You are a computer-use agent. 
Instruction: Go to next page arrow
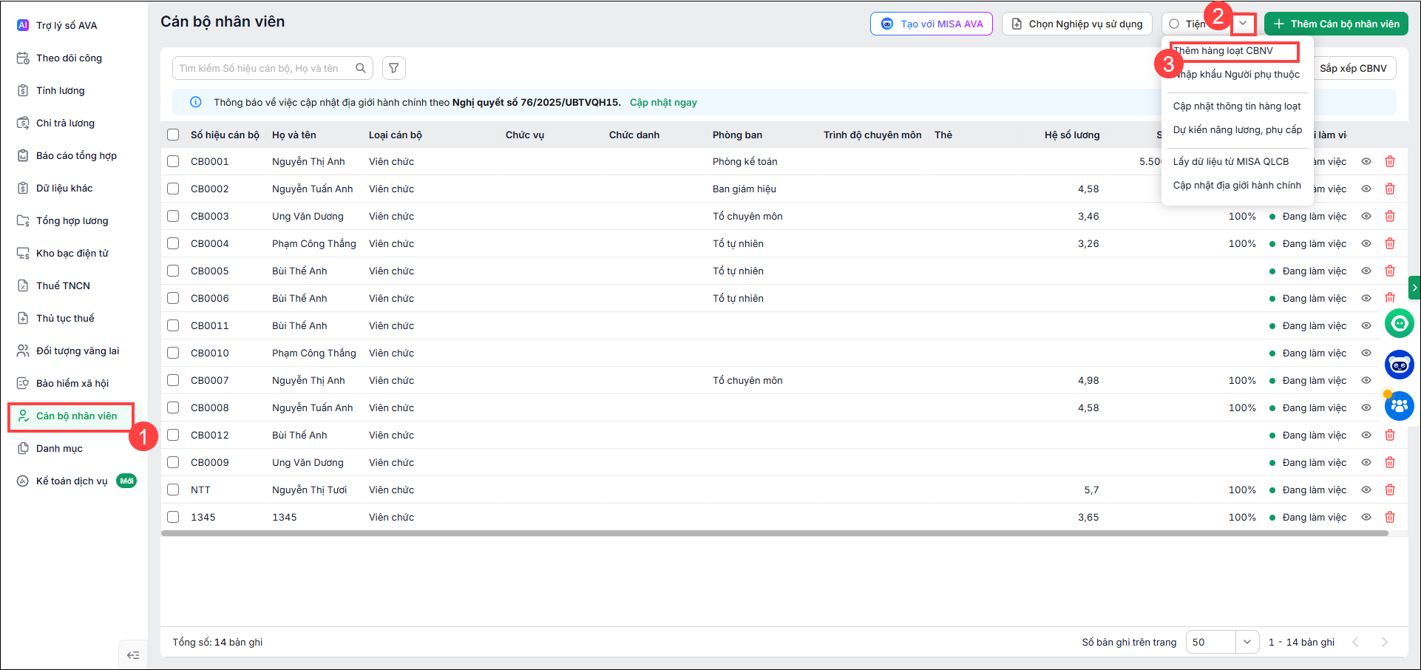tap(1384, 642)
